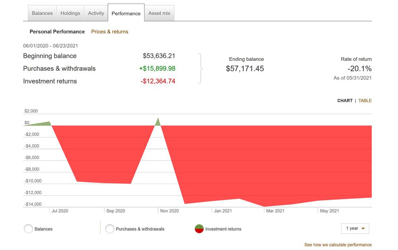Viewport: 398px width, 250px height.
Task: Click the Sep 2020 axis label
Action: [x=115, y=211]
